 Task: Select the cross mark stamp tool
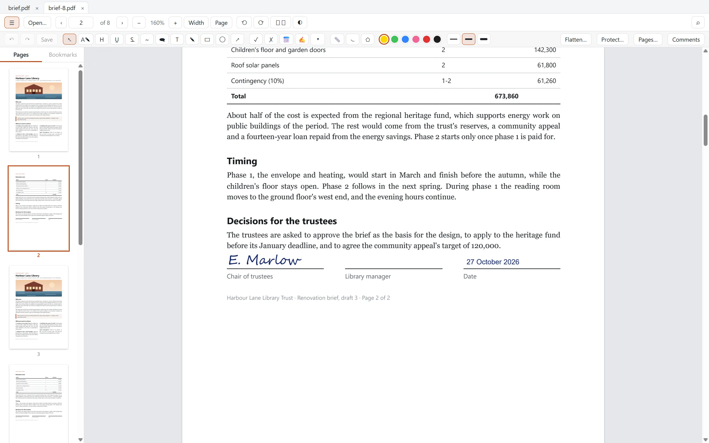click(x=271, y=39)
